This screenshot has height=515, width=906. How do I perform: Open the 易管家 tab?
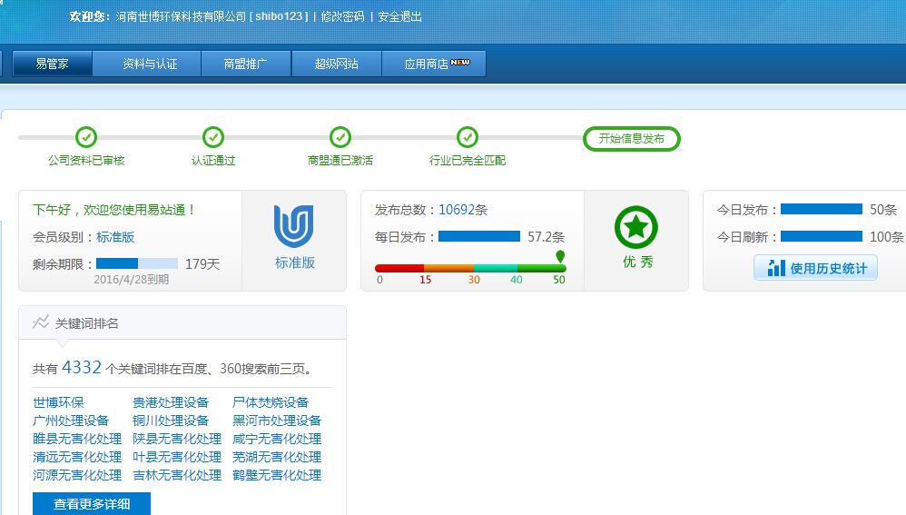[52, 64]
